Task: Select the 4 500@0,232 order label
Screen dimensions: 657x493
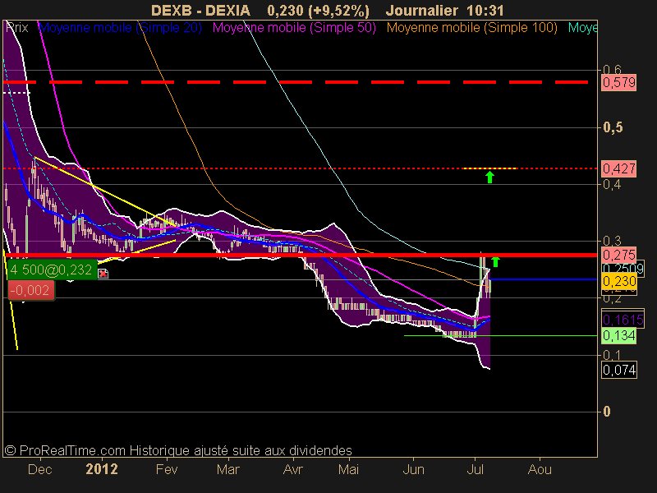Action: [52, 270]
